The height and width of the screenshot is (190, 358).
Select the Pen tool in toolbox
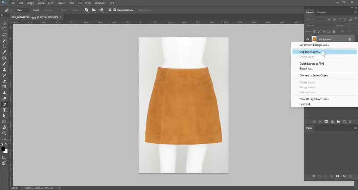[x=4, y=104]
